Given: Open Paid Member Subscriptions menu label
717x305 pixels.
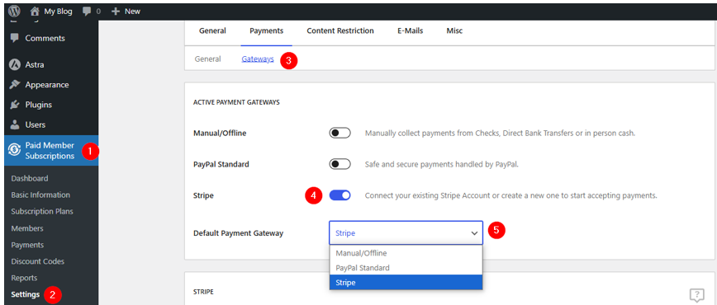Looking at the screenshot, I should tap(50, 151).
